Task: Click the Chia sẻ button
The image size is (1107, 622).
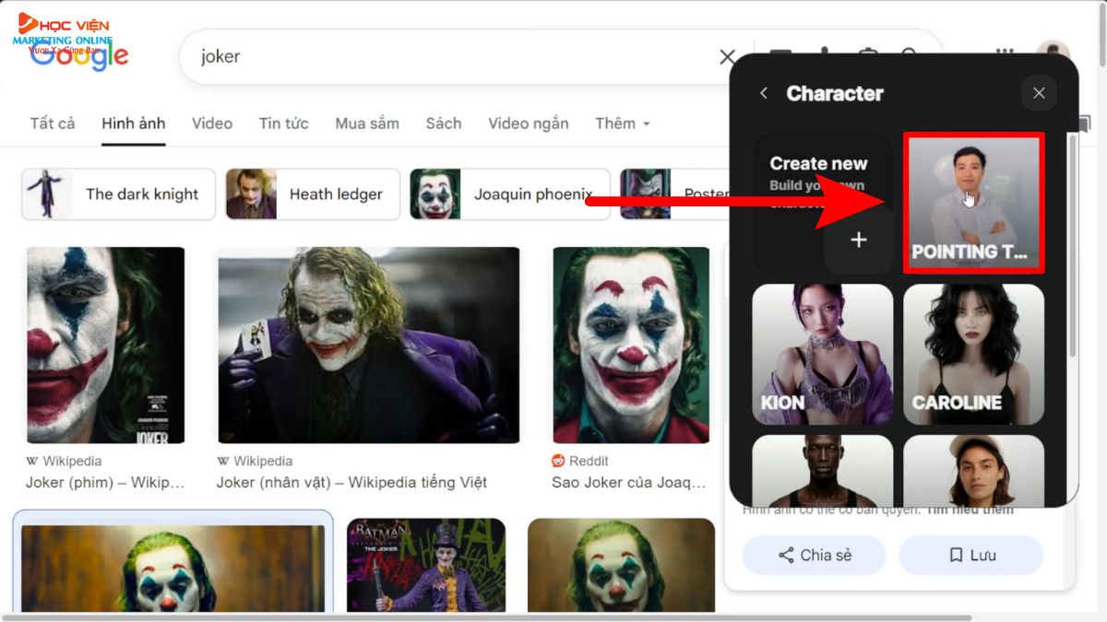Action: click(x=814, y=555)
